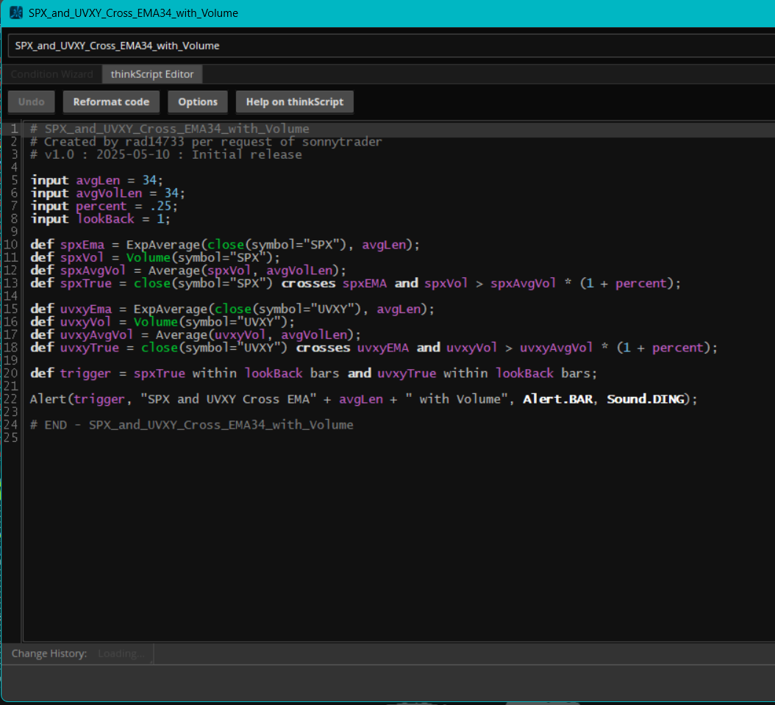Click the '# END' comment line

(x=192, y=424)
